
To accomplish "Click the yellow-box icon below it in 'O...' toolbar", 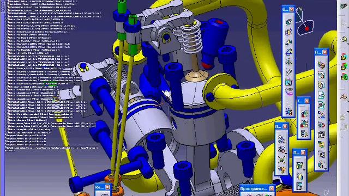I will coord(288,32).
